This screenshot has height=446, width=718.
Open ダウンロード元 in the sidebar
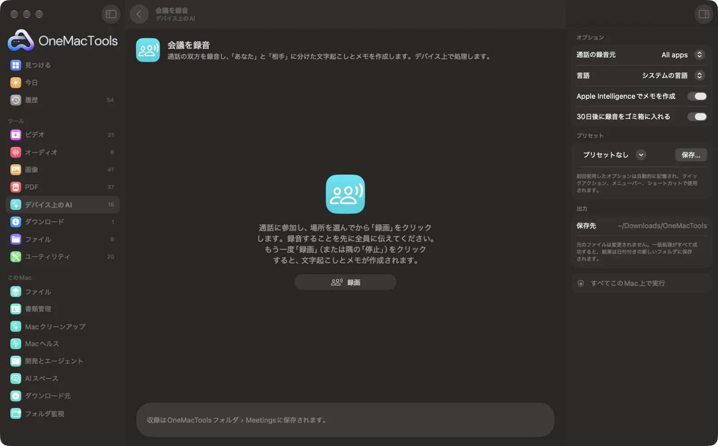pos(62,396)
